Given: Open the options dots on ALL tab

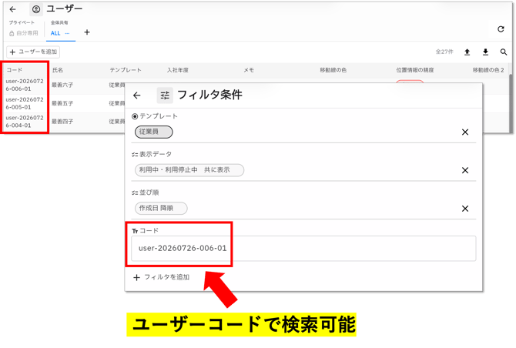Looking at the screenshot, I should pos(67,33).
